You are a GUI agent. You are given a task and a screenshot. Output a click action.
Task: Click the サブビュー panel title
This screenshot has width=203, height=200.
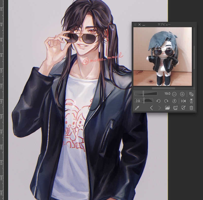(164, 24)
